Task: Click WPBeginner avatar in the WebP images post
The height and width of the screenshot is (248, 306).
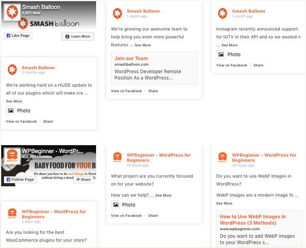Action: (x=223, y=157)
